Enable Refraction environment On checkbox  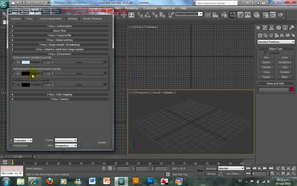[x=14, y=84]
